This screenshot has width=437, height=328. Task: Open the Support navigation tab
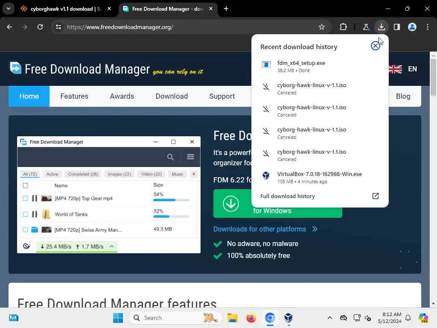pos(222,96)
